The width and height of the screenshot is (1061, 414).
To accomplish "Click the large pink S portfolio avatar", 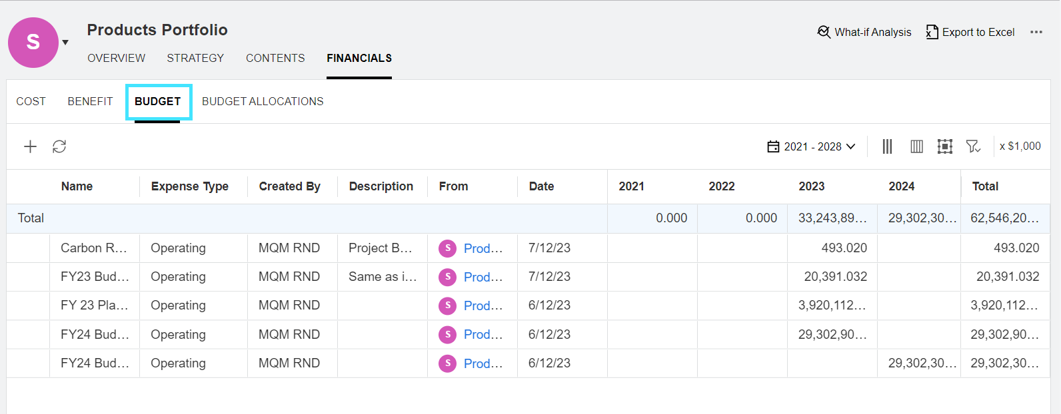I will (33, 43).
